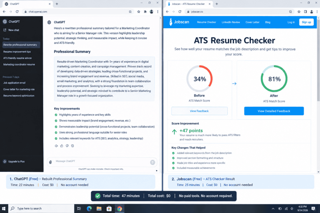Start a New chat in the sidebar
This screenshot has height=213, width=320.
pyautogui.click(x=11, y=30)
